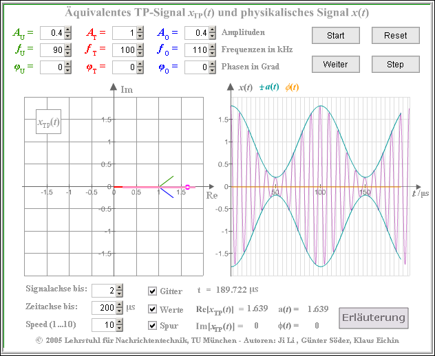Increase Signalachse bis value
This screenshot has height=356, width=435.
[120, 287]
